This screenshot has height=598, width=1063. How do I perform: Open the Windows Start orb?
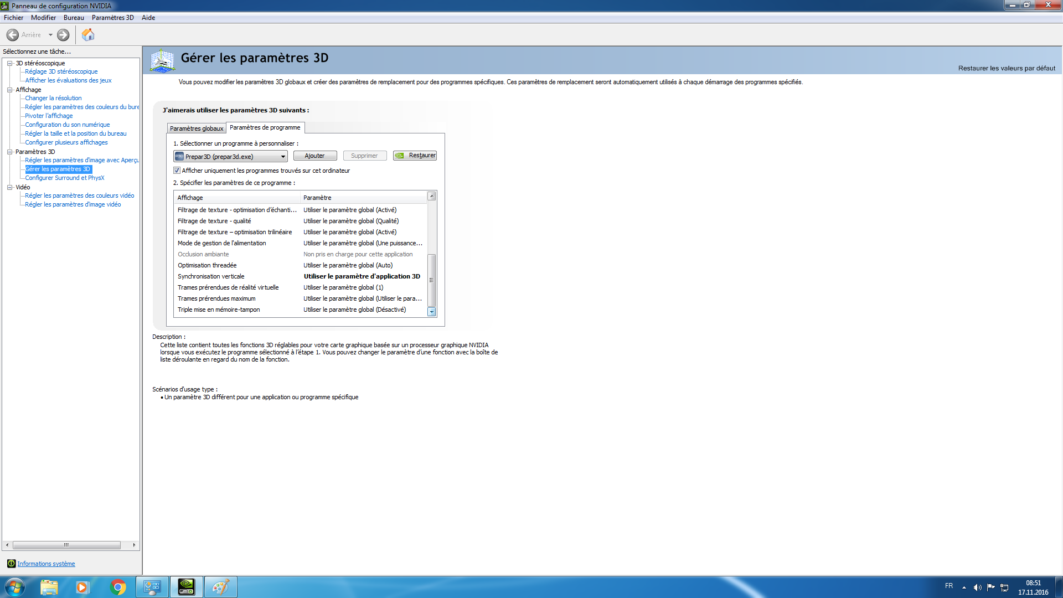14,587
